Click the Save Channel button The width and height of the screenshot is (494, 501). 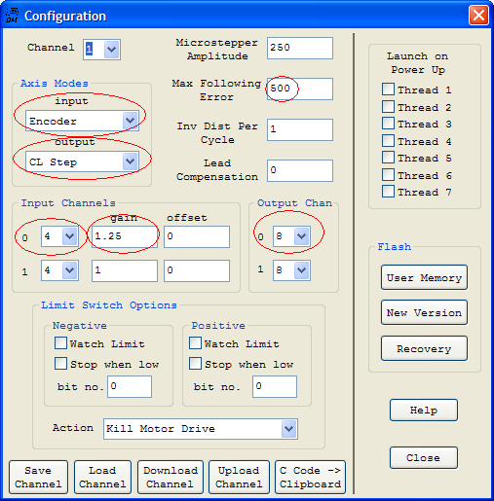click(x=38, y=477)
